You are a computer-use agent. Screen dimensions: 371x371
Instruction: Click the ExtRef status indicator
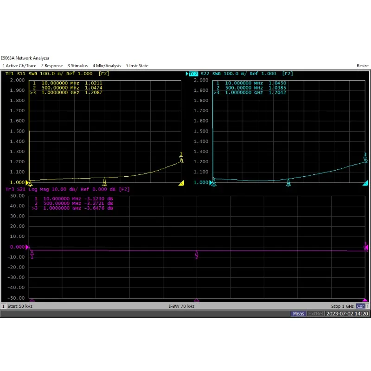click(316, 314)
